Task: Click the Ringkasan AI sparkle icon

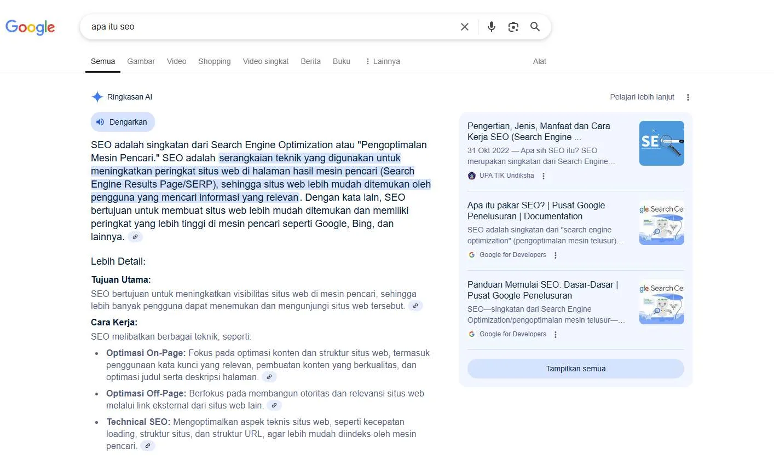Action: [x=97, y=97]
